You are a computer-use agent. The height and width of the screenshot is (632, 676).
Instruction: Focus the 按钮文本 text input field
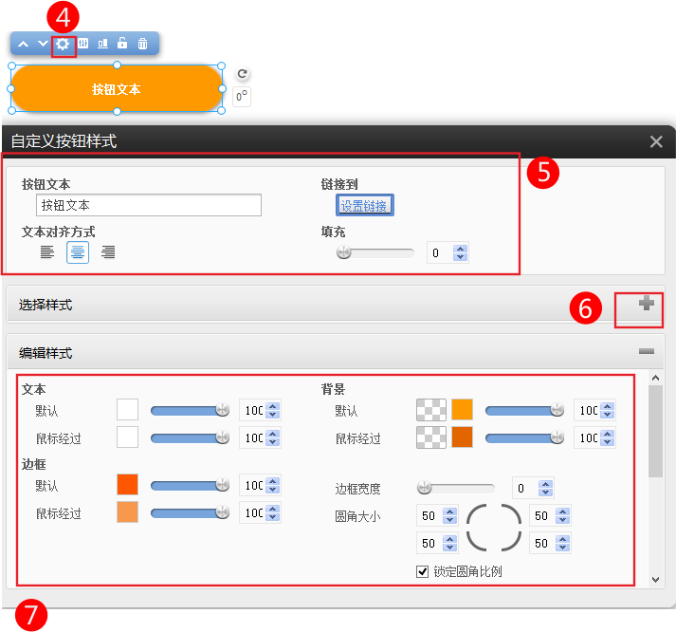click(149, 205)
